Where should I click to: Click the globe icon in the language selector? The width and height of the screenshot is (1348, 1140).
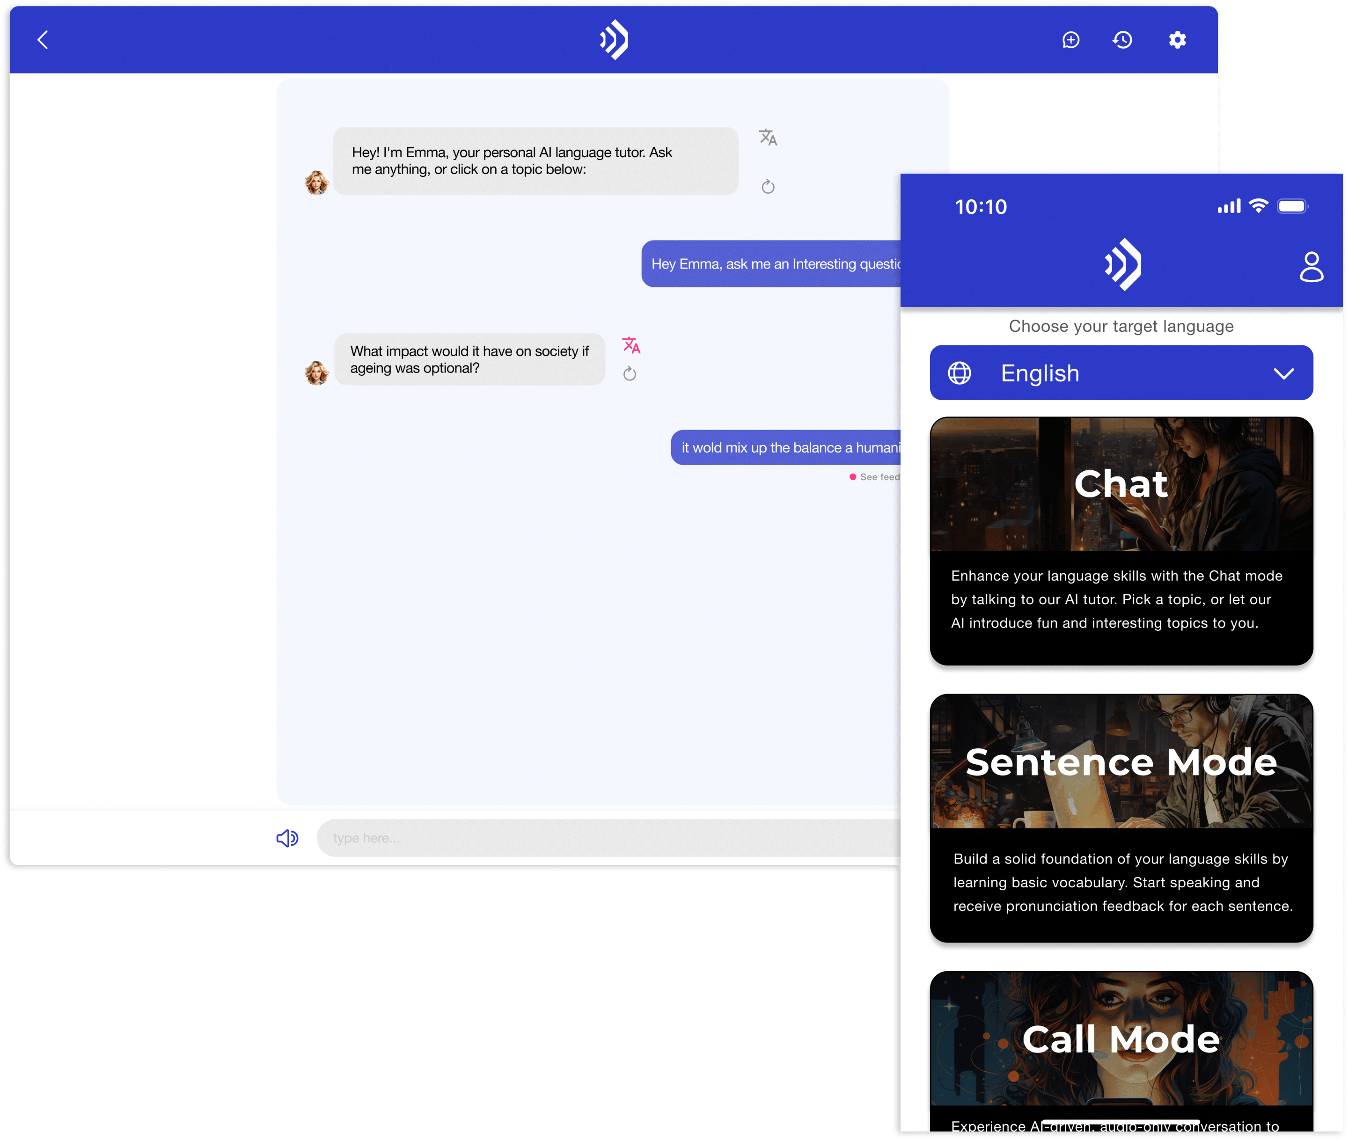[960, 373]
